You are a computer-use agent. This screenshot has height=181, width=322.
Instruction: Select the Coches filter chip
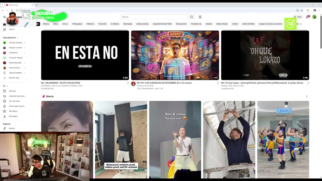tap(235, 24)
